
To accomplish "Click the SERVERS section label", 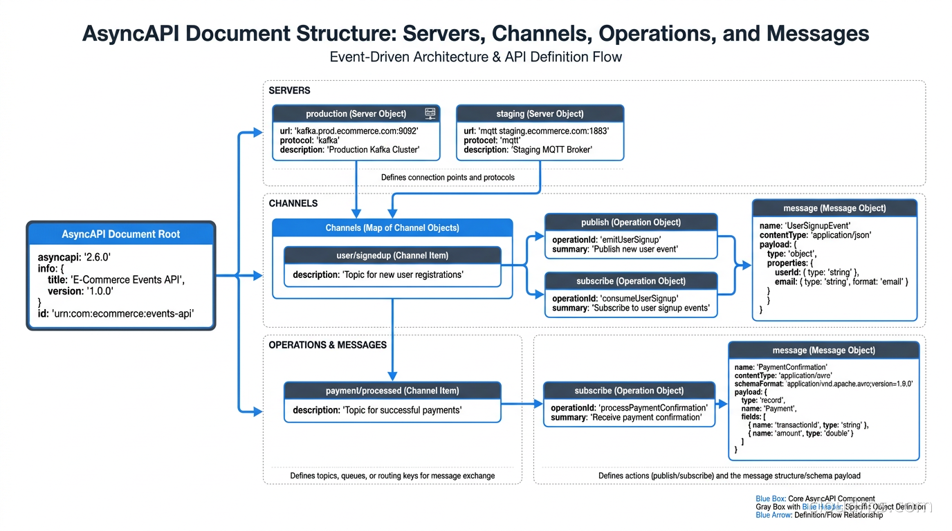I will (x=289, y=91).
